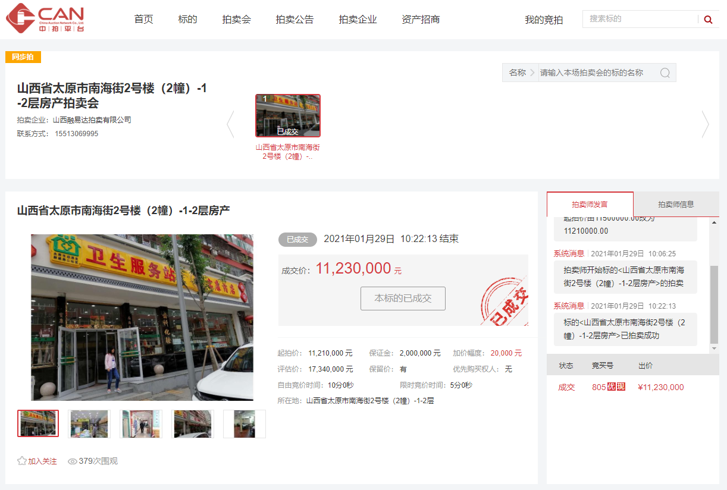Screen dimensions: 727x490
Task: Open 我的竞拍 link
Action: tap(543, 20)
